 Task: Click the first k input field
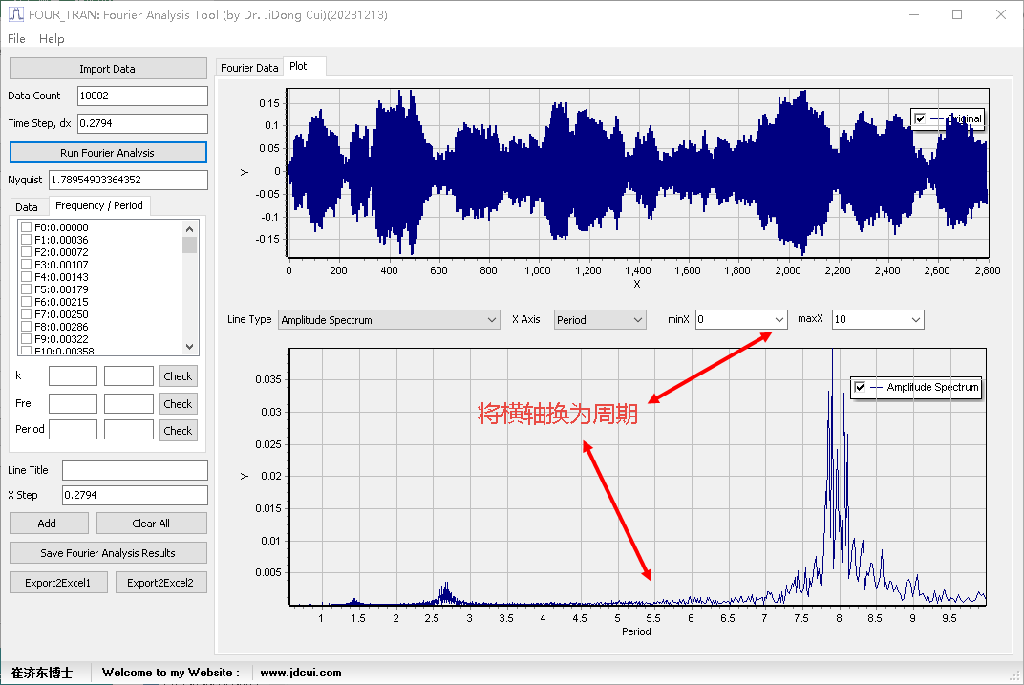[x=74, y=376]
